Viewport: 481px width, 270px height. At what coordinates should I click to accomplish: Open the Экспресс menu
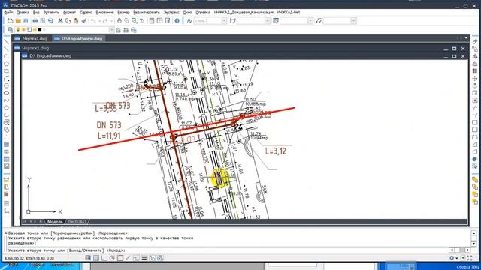(171, 13)
